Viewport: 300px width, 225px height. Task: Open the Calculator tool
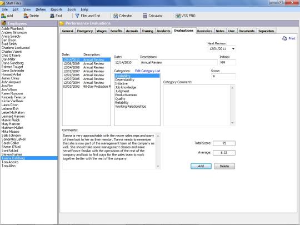tap(145, 16)
